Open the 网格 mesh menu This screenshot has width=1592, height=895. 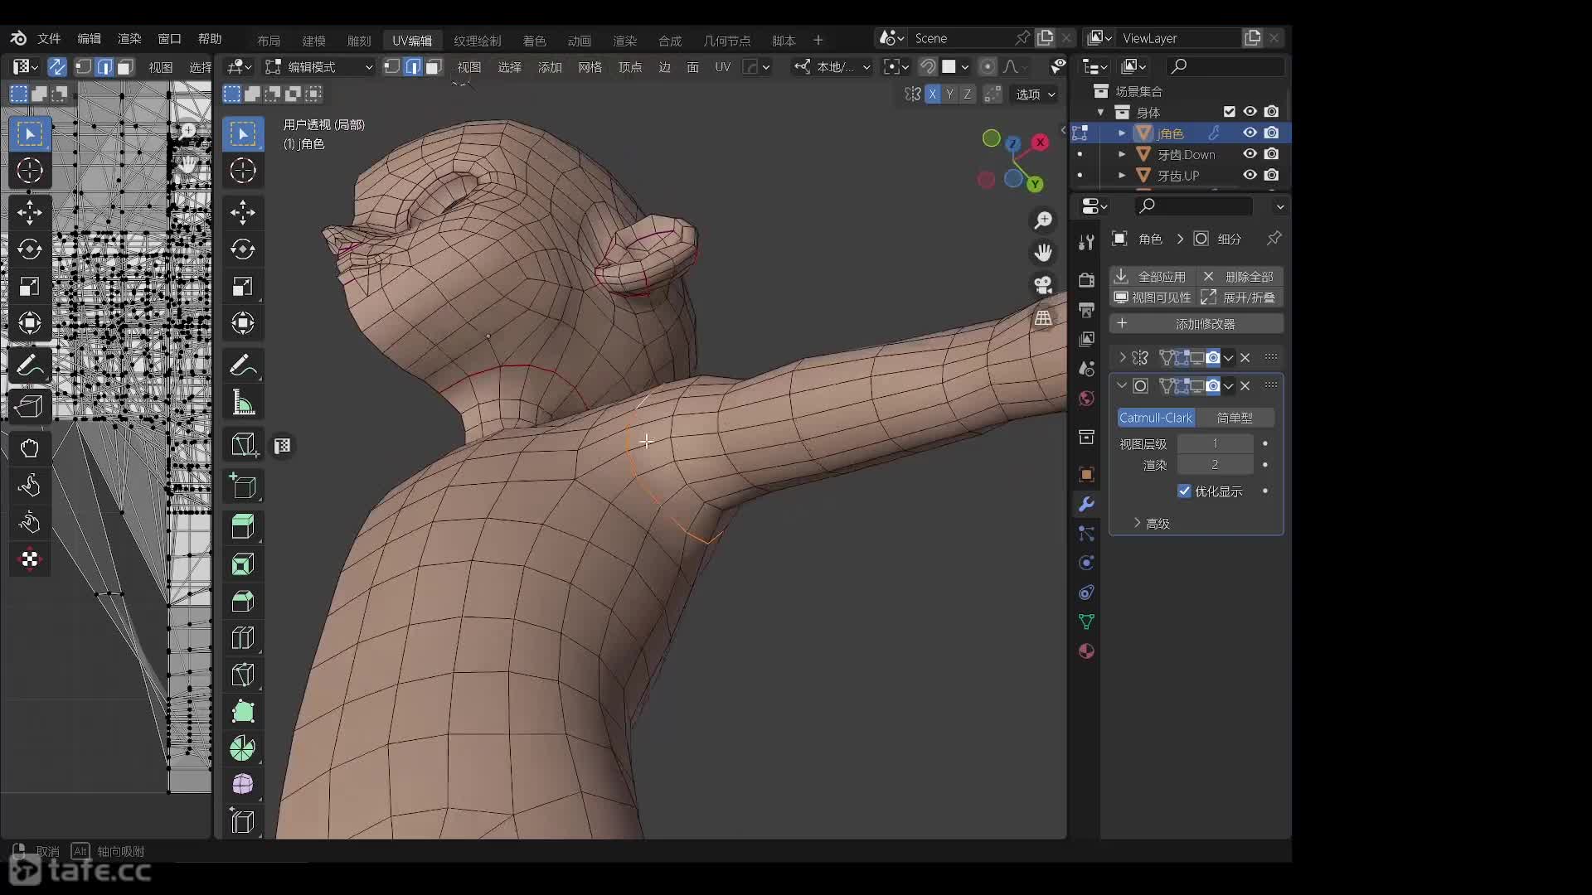pos(590,67)
